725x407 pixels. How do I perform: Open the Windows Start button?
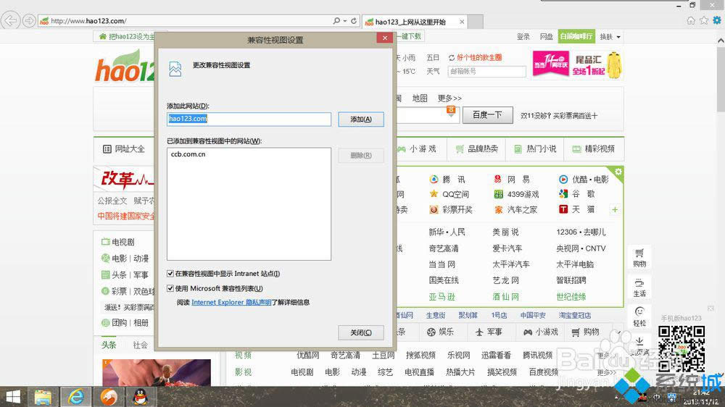[13, 397]
